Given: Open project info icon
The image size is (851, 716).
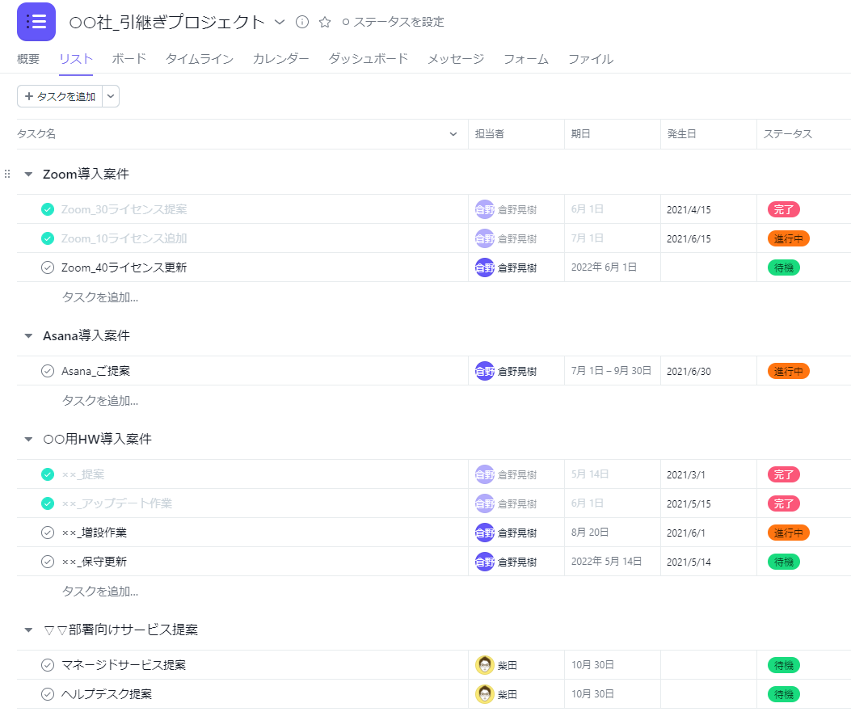Looking at the screenshot, I should [x=302, y=22].
